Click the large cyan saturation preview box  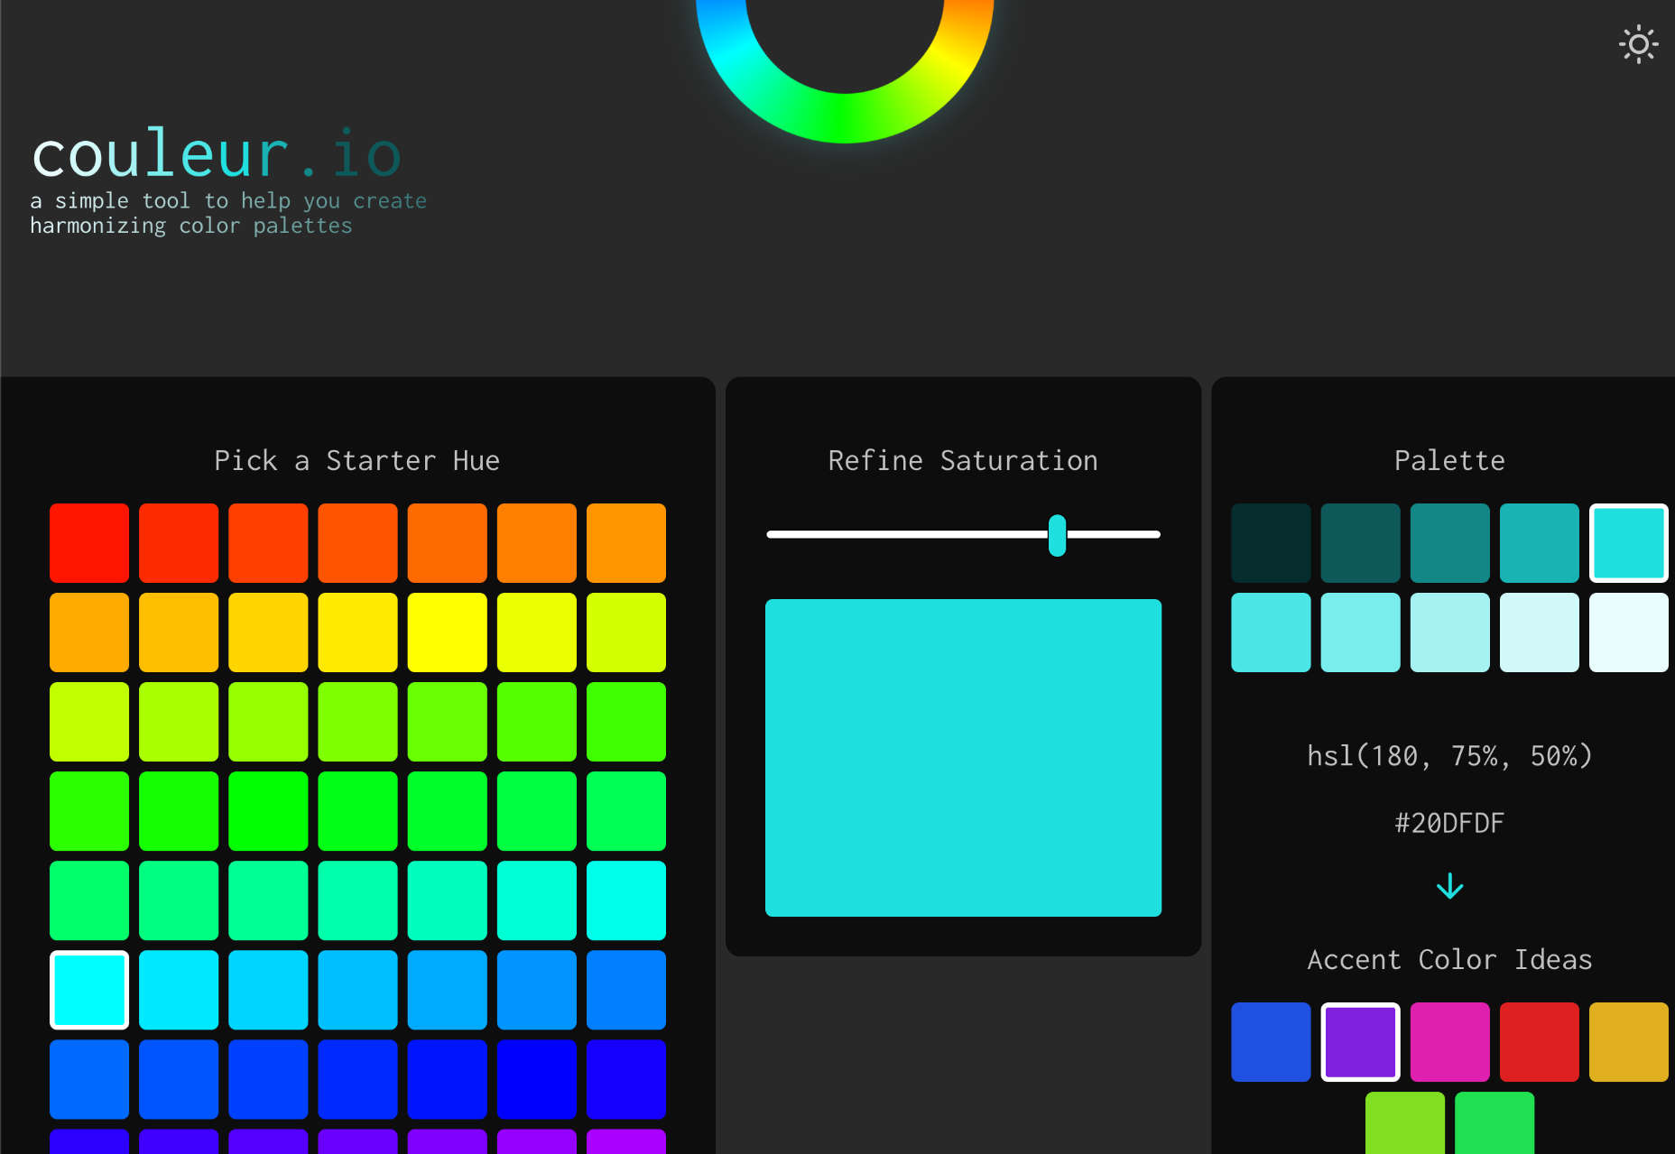coord(963,758)
